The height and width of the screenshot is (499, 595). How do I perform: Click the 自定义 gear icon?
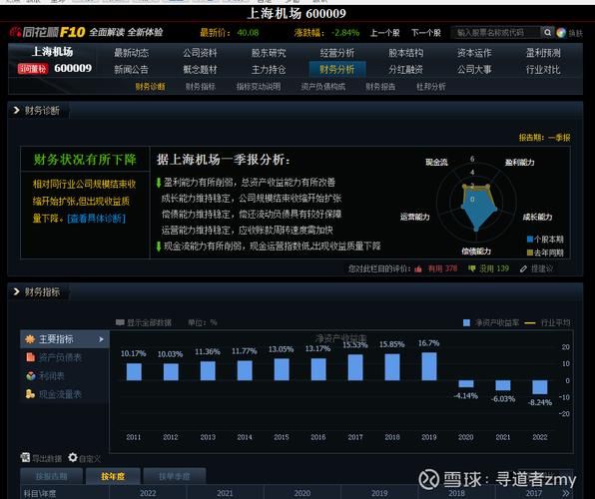click(x=73, y=458)
